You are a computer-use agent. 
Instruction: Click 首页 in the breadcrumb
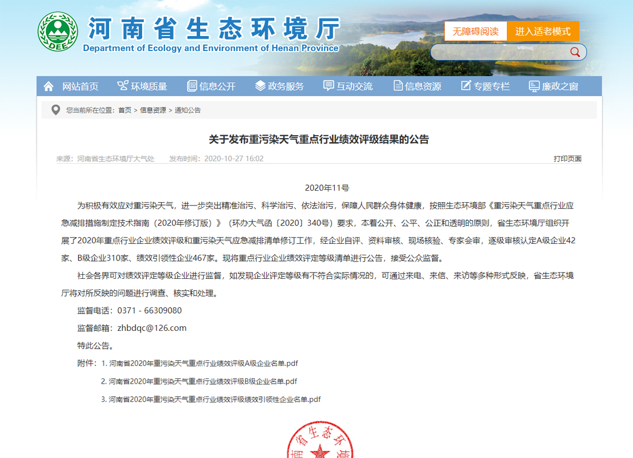point(125,110)
